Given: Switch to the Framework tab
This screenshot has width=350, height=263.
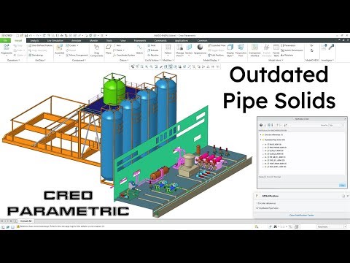Looking at the screenshot, I should coord(140,40).
